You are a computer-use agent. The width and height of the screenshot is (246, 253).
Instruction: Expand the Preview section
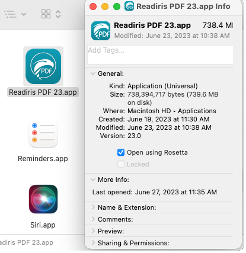coord(93,231)
